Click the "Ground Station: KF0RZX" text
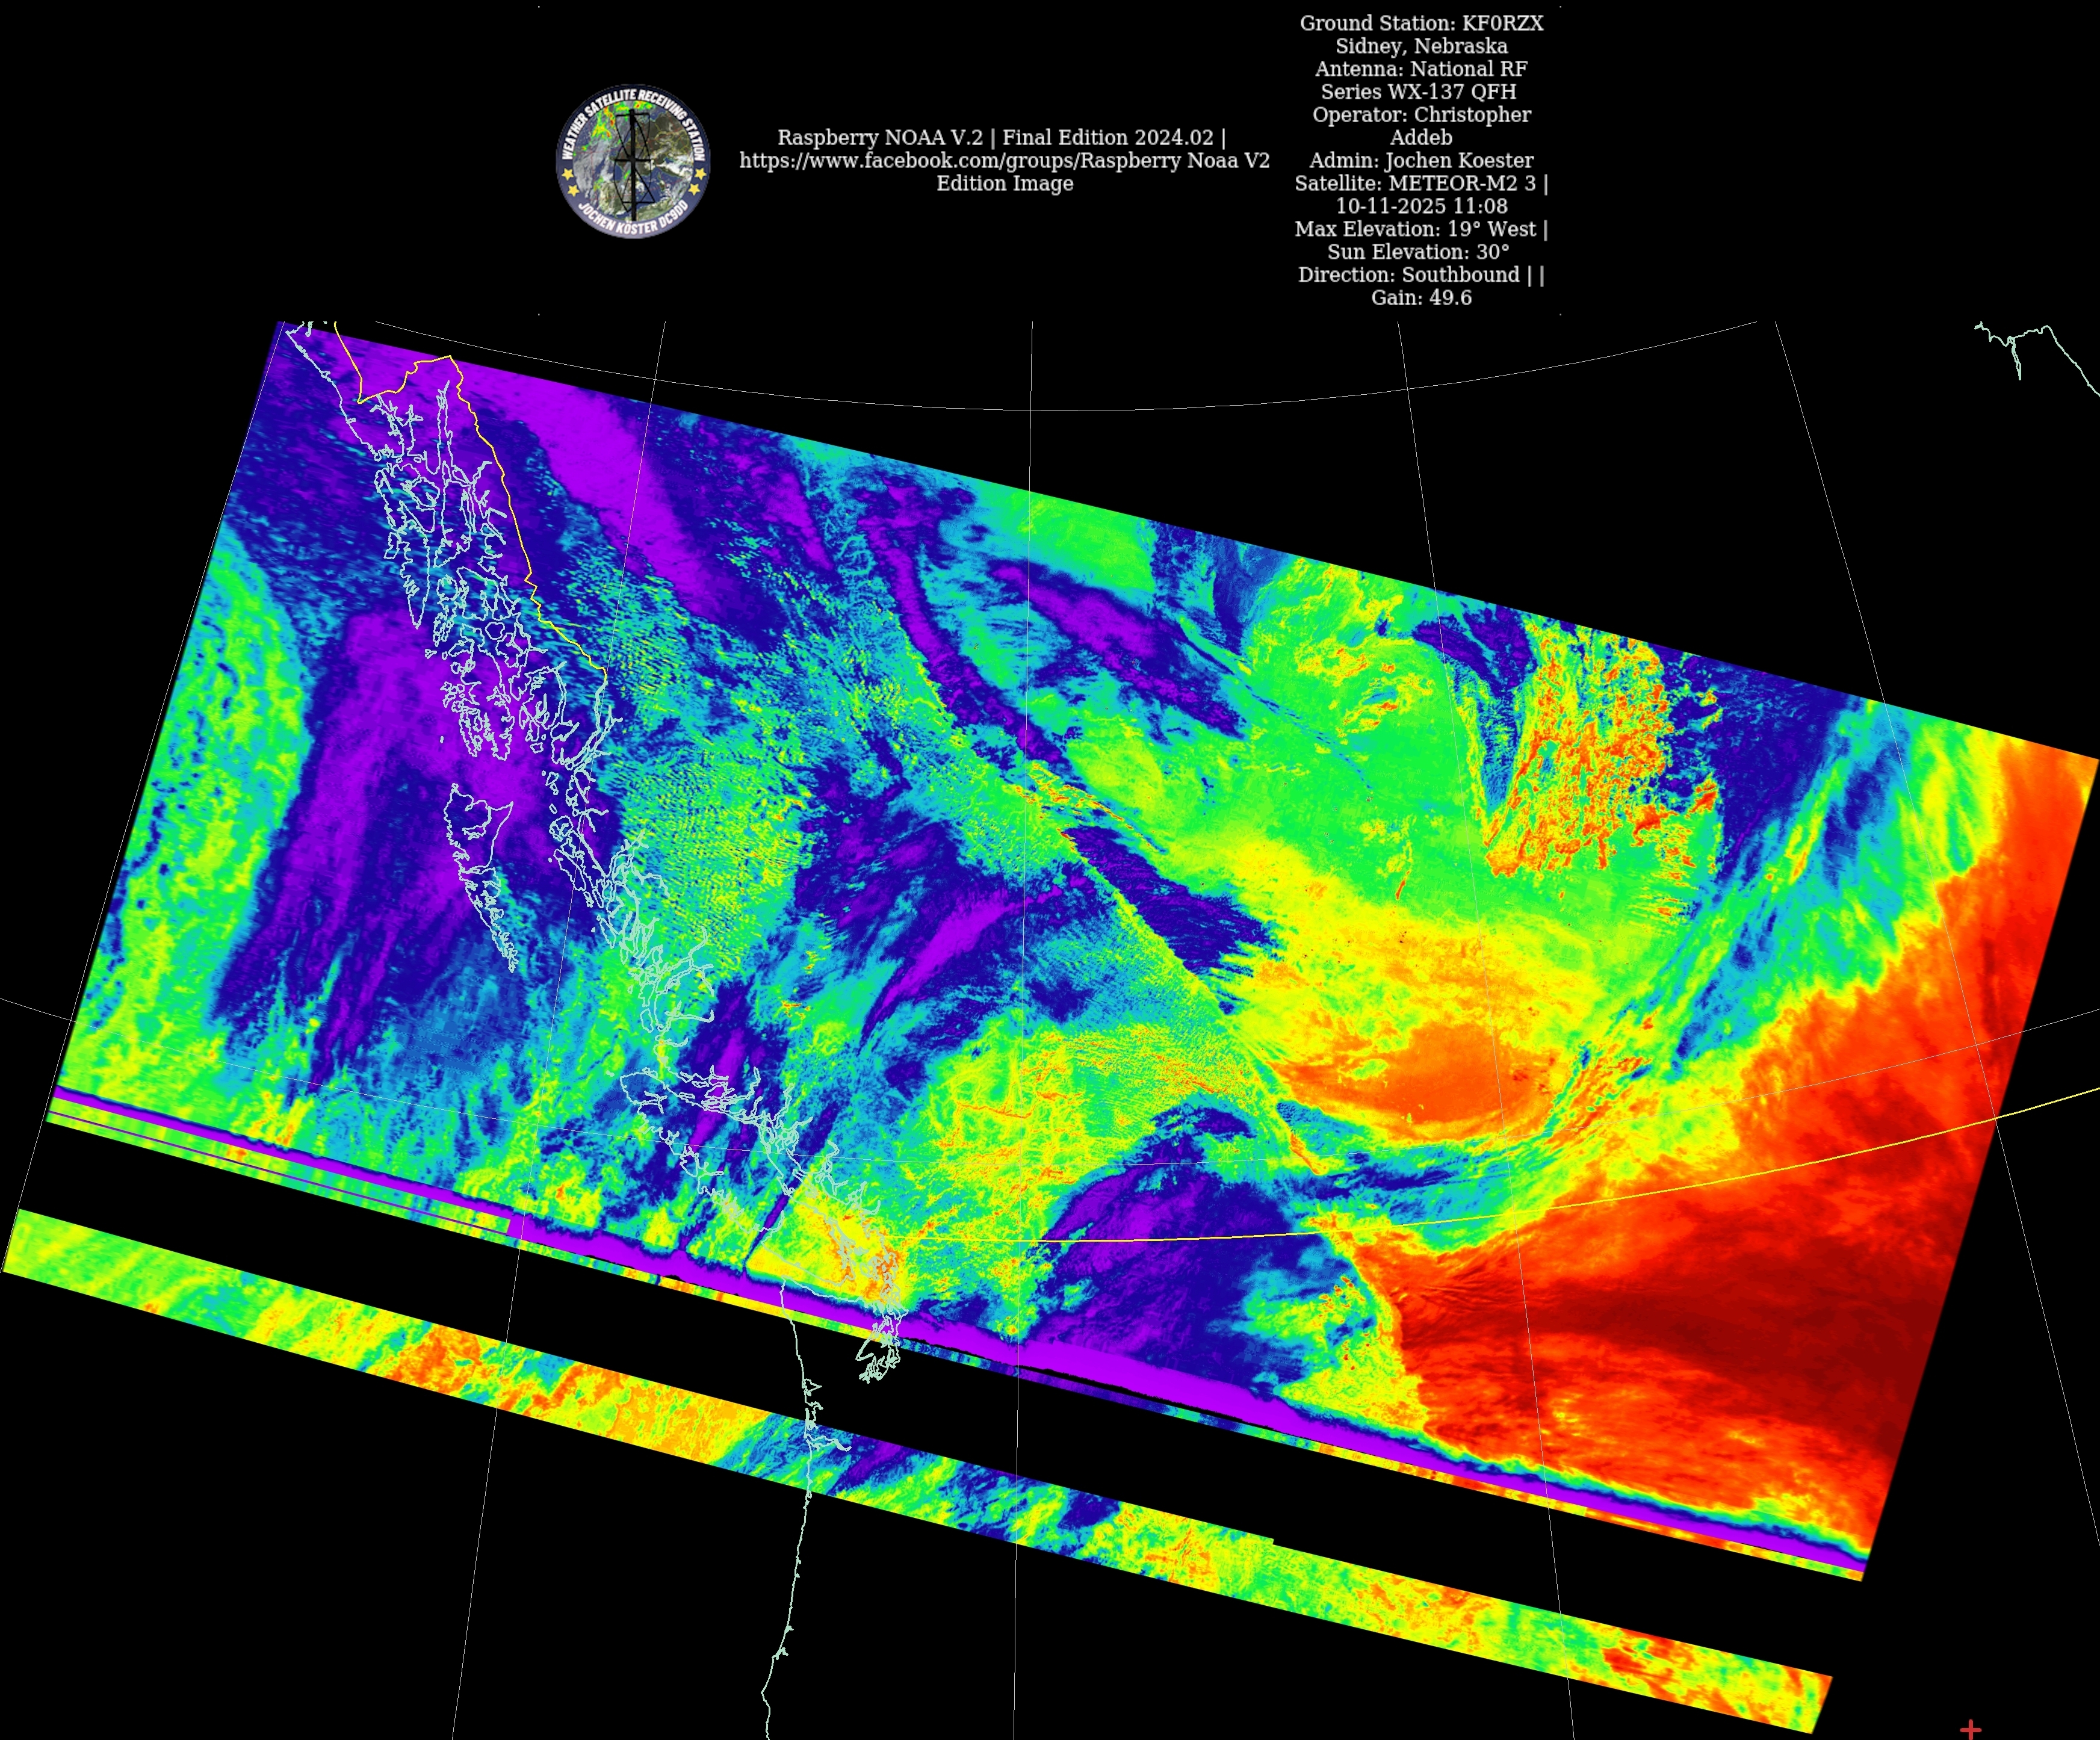This screenshot has height=1740, width=2100. 1421,23
